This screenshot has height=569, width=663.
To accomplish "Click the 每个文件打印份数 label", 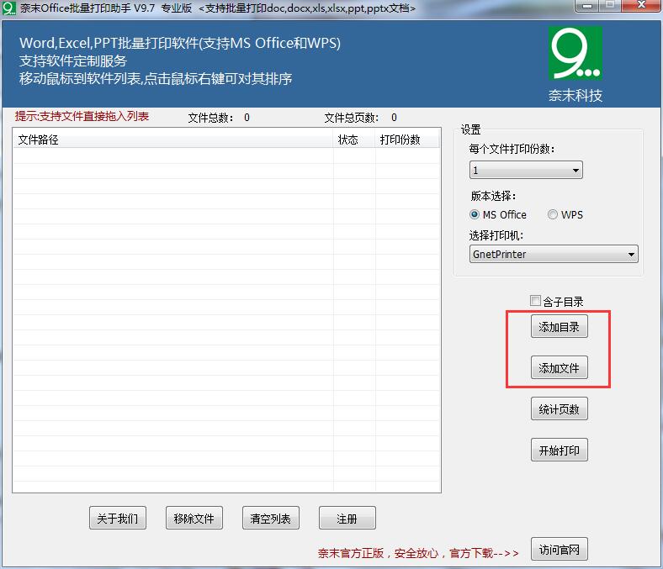I will coord(512,149).
